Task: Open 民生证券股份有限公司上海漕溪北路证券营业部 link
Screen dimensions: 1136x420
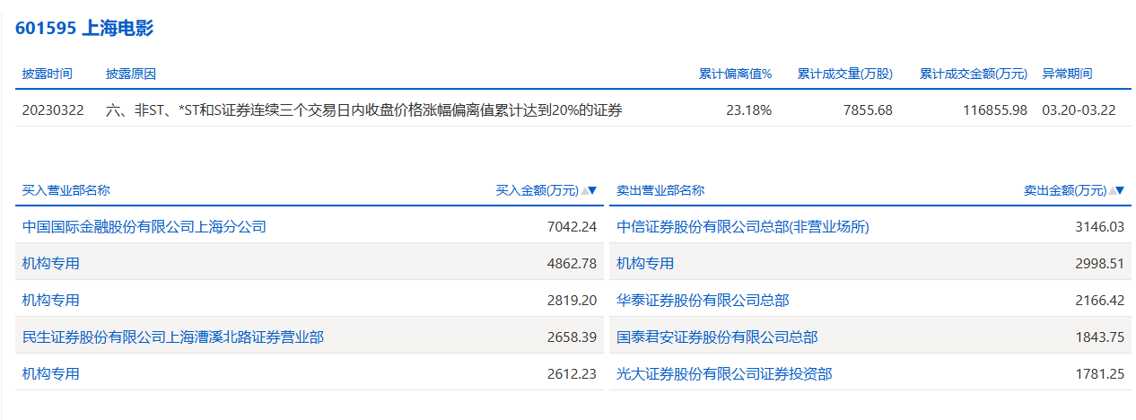Action: click(x=173, y=337)
